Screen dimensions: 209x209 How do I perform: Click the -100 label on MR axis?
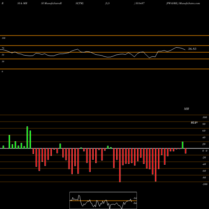tap(205, 184)
